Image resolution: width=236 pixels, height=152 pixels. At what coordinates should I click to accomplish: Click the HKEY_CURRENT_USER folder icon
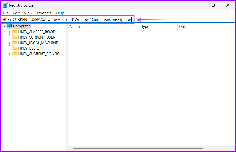click(x=14, y=37)
